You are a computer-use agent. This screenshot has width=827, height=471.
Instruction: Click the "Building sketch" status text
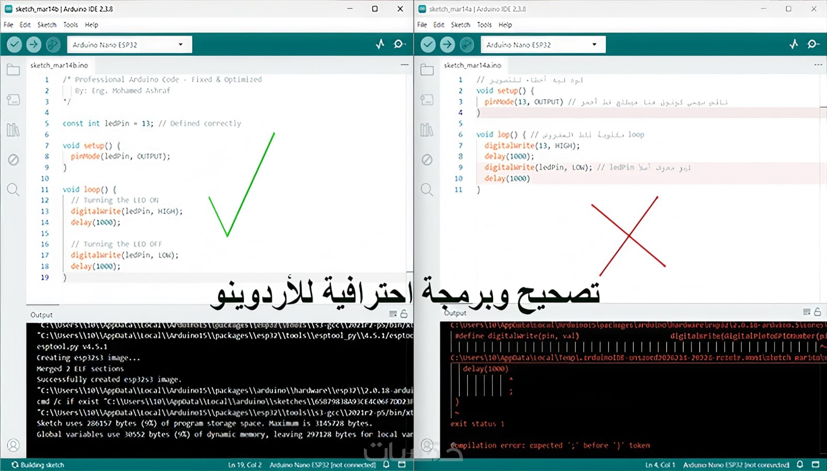[38, 465]
